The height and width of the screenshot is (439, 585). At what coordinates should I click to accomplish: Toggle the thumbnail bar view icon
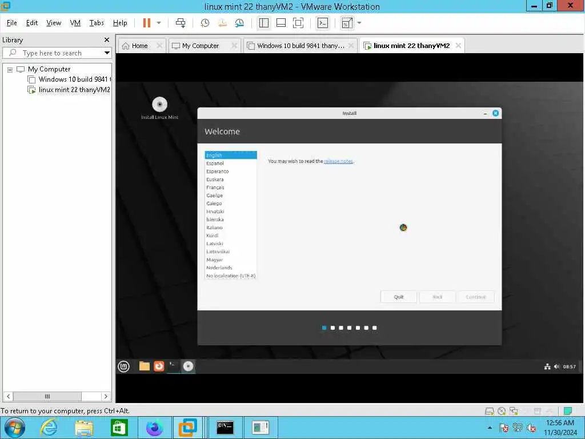281,23
